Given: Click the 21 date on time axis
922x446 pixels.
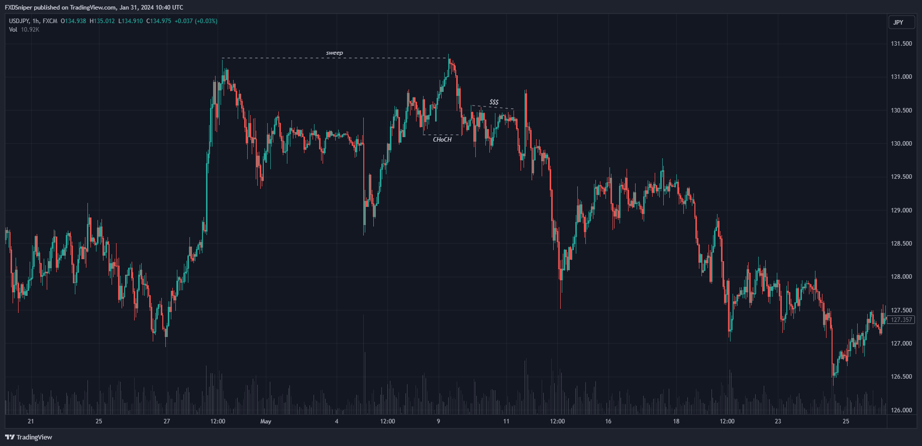Looking at the screenshot, I should [31, 421].
